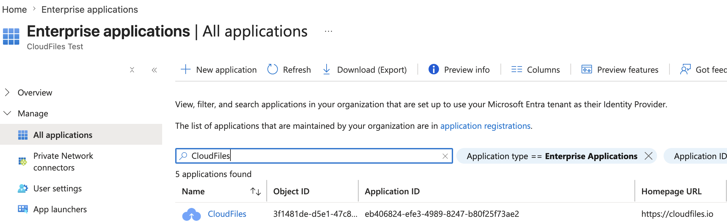
Task: Click the Columns list icon
Action: (517, 69)
